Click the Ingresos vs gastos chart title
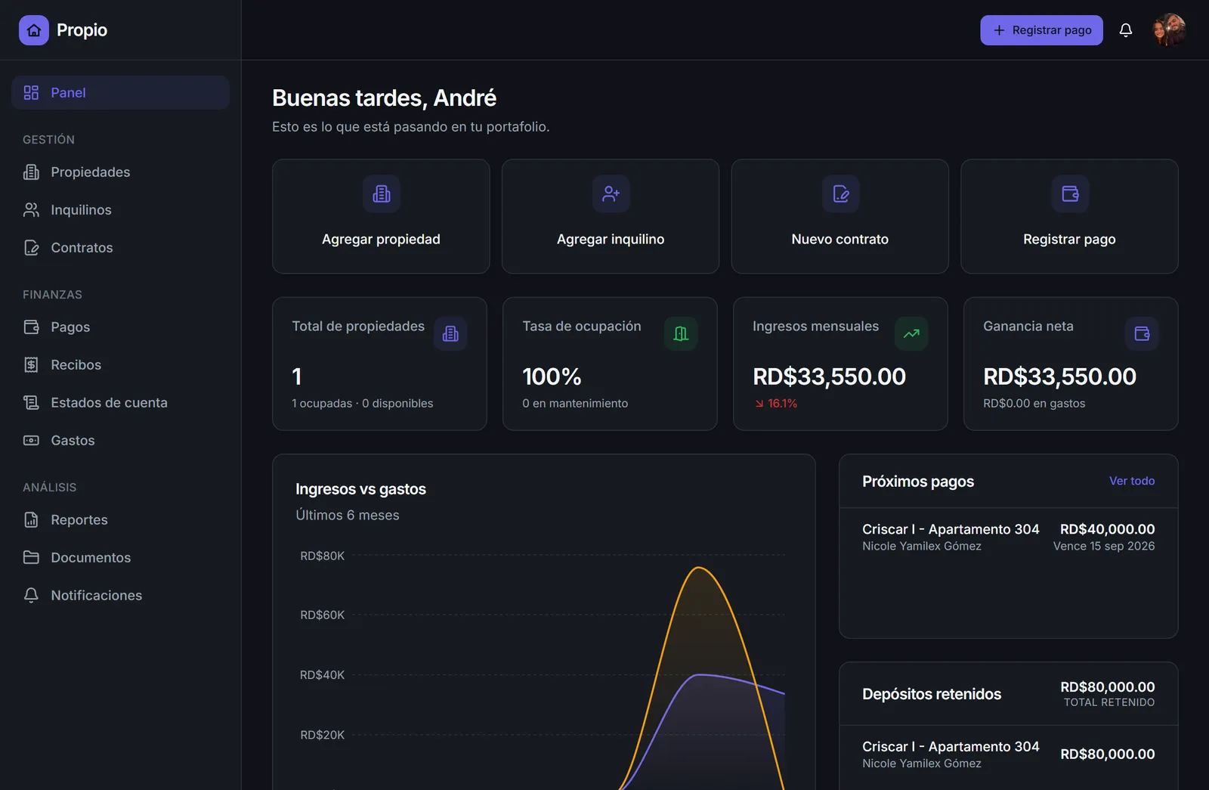 click(360, 489)
